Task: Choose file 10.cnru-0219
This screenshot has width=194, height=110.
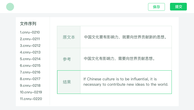Action: pyautogui.click(x=31, y=92)
